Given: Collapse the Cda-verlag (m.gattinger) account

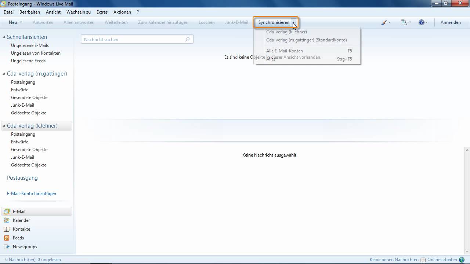Looking at the screenshot, I should 4,74.
